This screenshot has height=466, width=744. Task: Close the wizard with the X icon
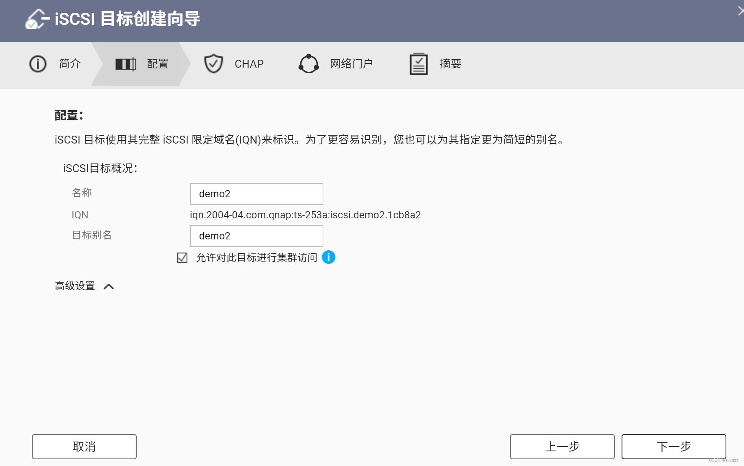coord(741,11)
